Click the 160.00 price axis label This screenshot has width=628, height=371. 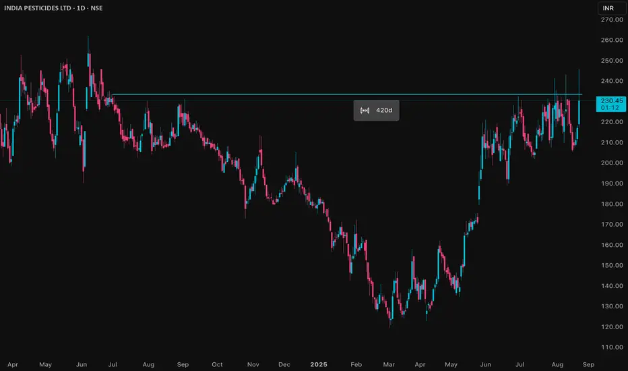tap(612, 245)
